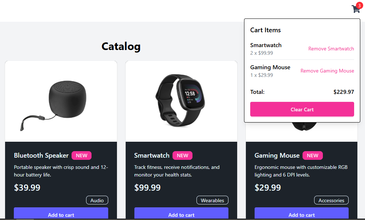Select the Smartwatch entry in Cart Items
The width and height of the screenshot is (365, 220).
click(266, 45)
